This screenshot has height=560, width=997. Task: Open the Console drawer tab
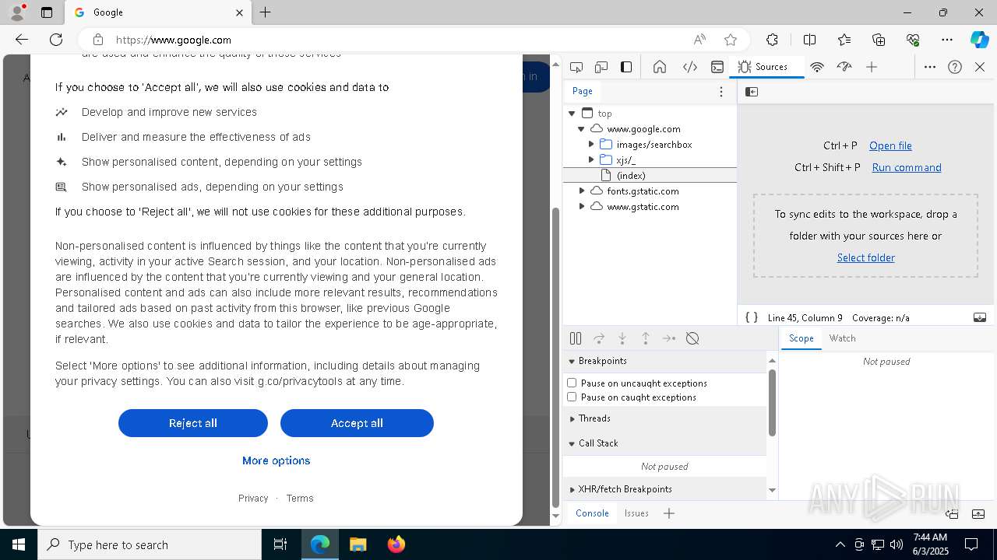pos(592,513)
